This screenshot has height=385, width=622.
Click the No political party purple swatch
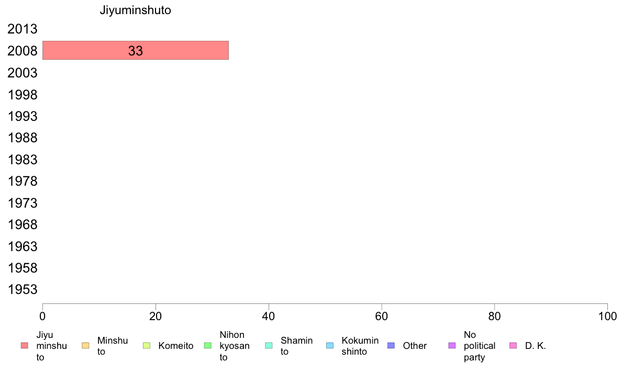tap(452, 346)
